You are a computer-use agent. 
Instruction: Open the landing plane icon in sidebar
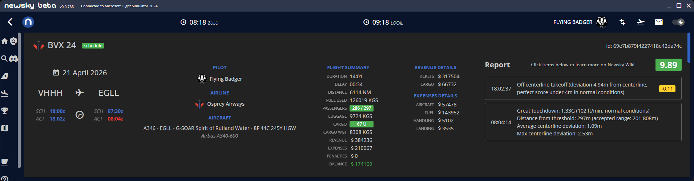5,93
